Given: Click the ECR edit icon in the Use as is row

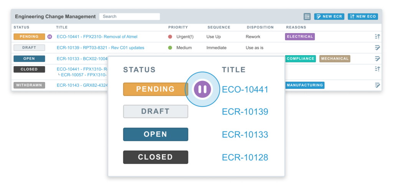Looking at the screenshot, I should (377, 48).
